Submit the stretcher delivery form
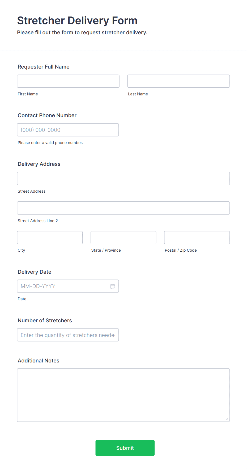The image size is (247, 469). (125, 448)
